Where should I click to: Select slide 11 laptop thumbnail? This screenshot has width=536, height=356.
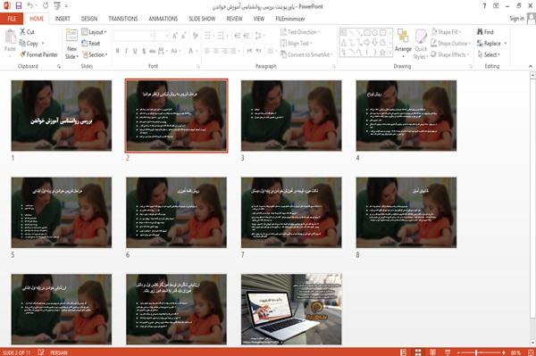(291, 310)
